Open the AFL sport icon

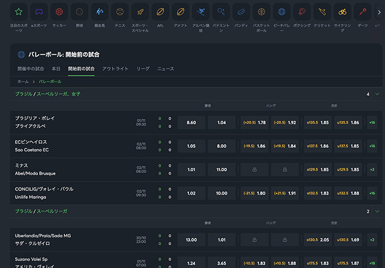[160, 11]
